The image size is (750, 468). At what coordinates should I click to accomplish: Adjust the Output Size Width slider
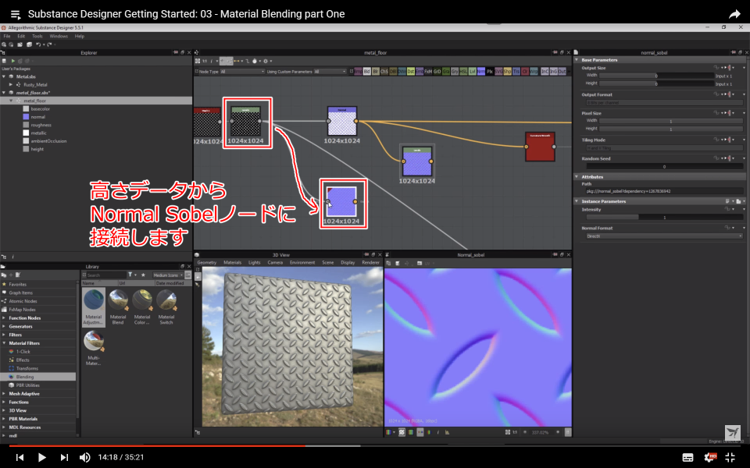656,76
